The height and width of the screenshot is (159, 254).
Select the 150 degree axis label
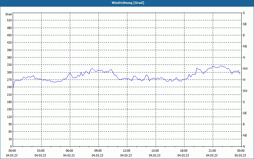click(x=10, y=109)
